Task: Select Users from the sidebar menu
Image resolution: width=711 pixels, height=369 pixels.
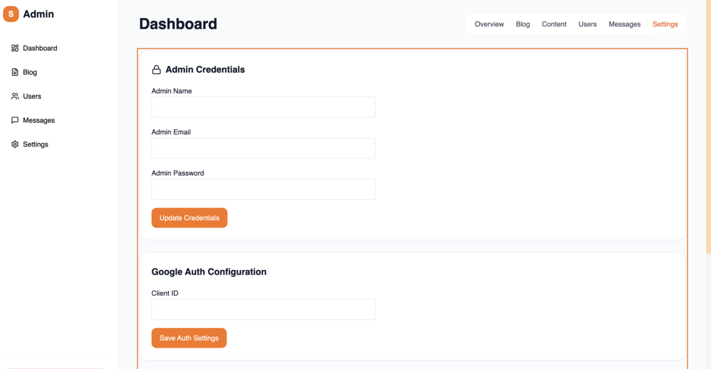Action: (x=33, y=96)
